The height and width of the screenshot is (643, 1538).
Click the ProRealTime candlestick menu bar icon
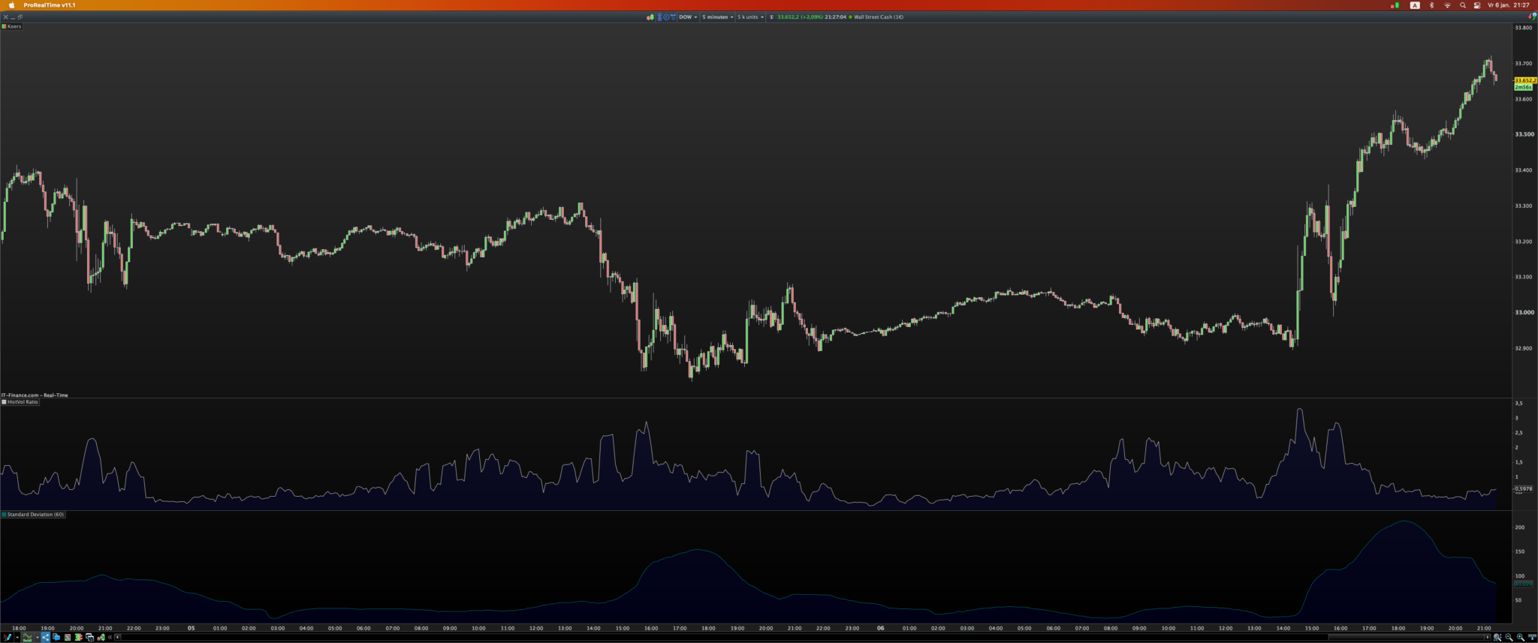1395,5
